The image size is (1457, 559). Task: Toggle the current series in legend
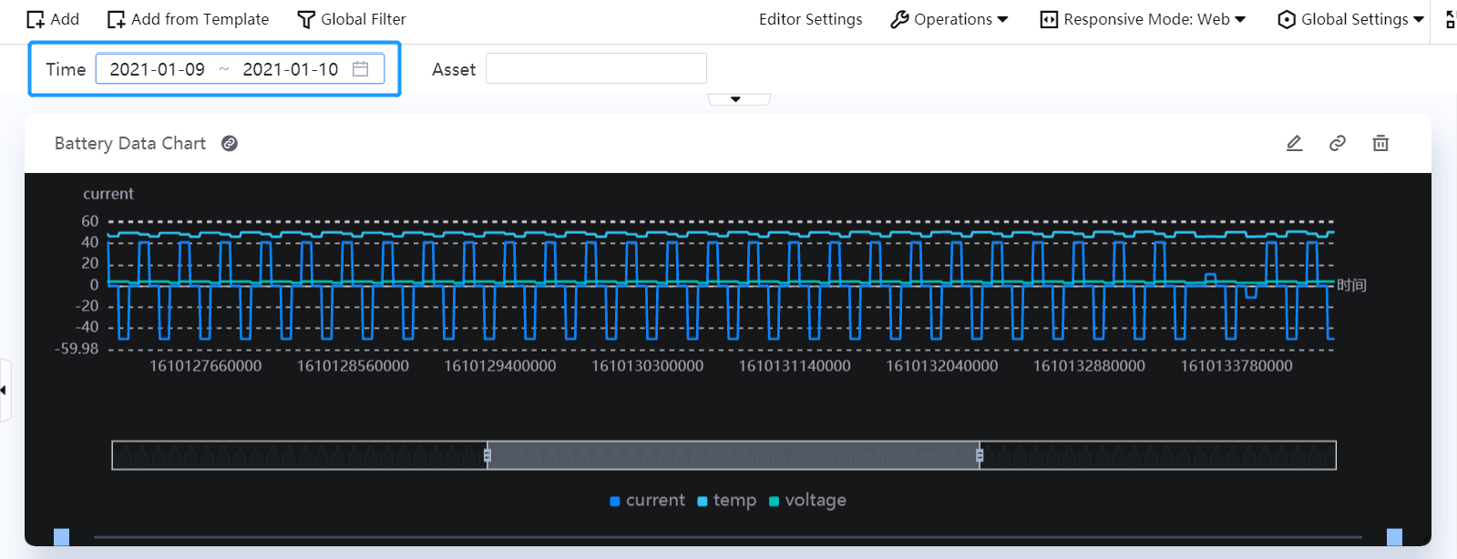[647, 501]
